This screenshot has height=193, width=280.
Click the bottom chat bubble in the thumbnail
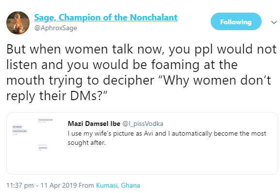tap(43, 148)
